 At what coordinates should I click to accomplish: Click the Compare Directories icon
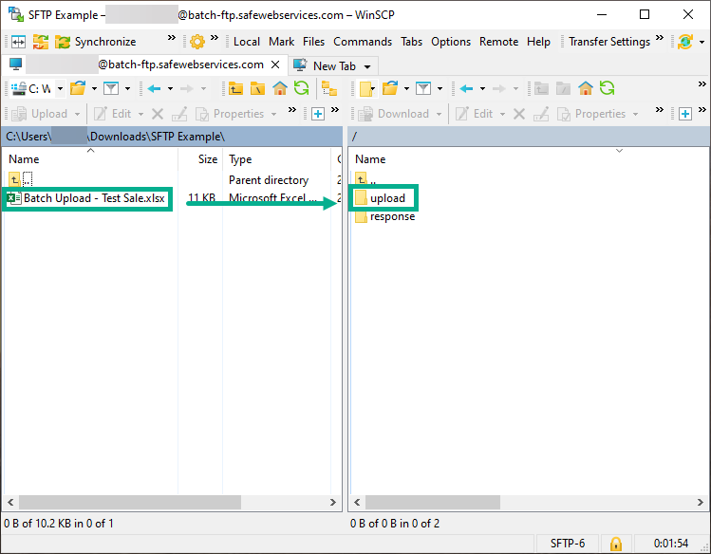18,42
